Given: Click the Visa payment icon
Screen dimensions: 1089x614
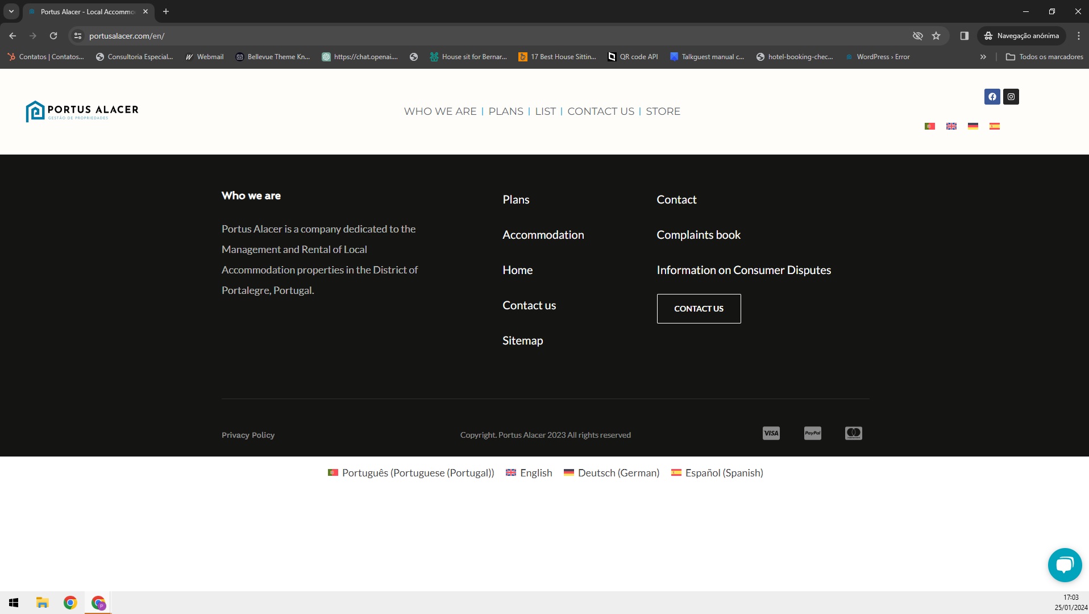Looking at the screenshot, I should (771, 433).
